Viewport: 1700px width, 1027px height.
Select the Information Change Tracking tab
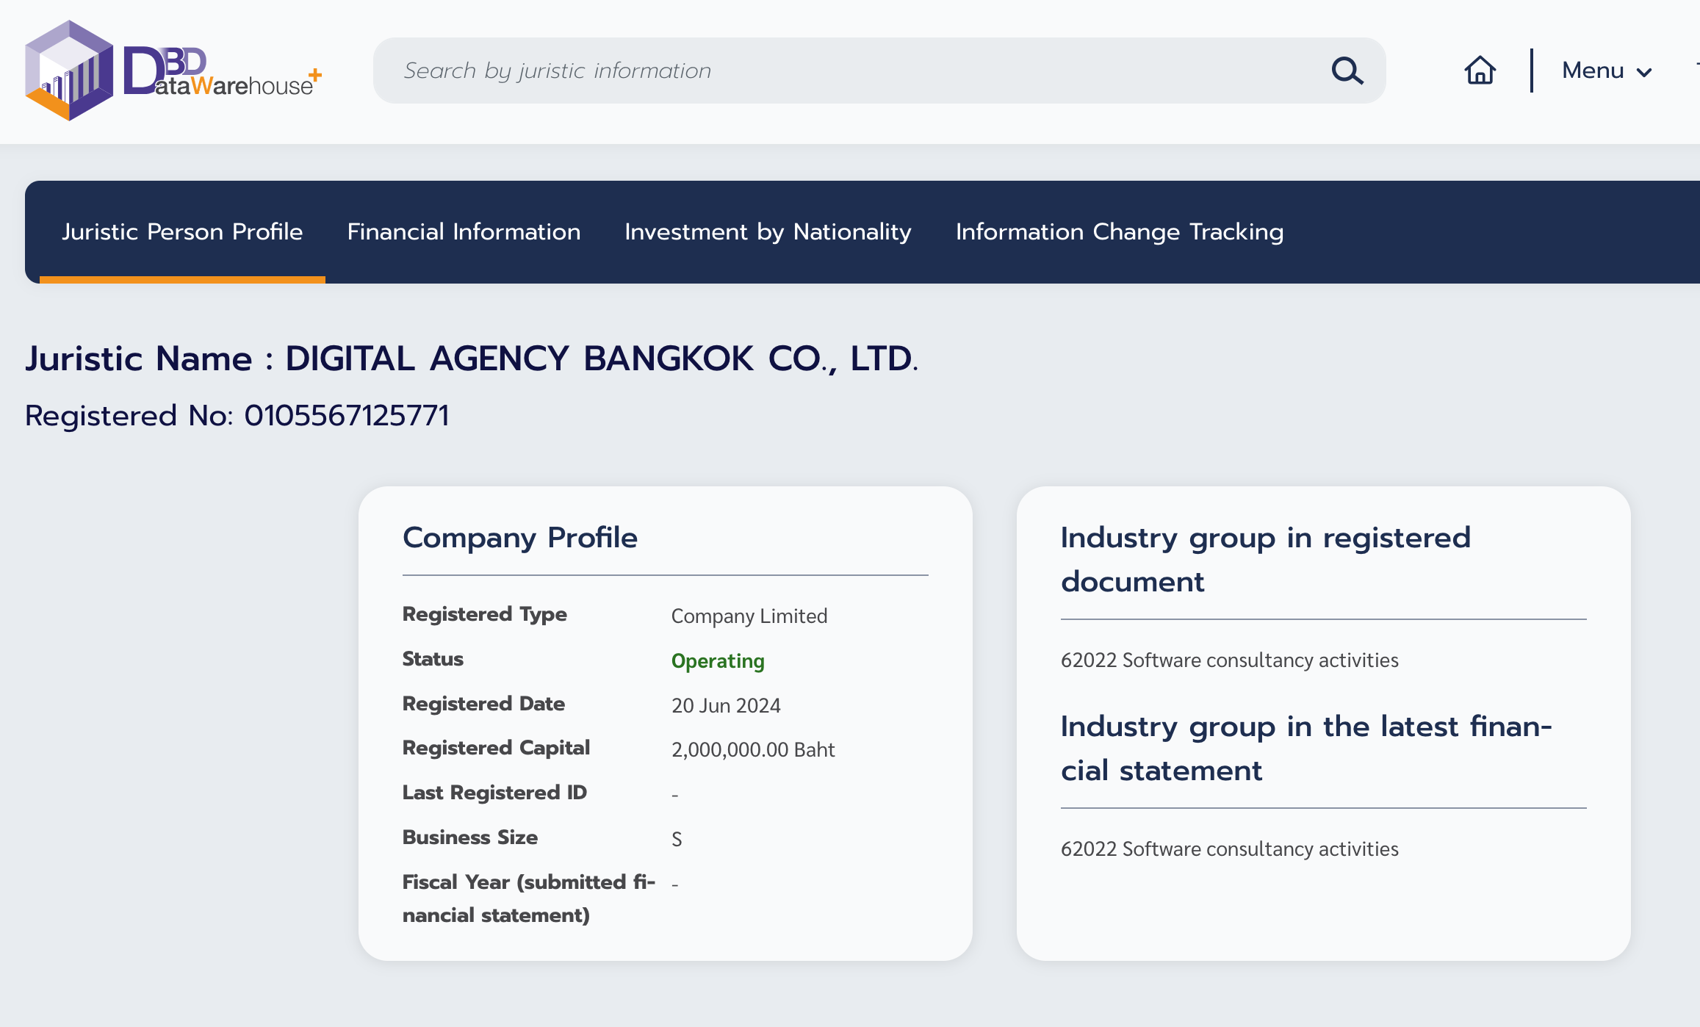point(1120,232)
